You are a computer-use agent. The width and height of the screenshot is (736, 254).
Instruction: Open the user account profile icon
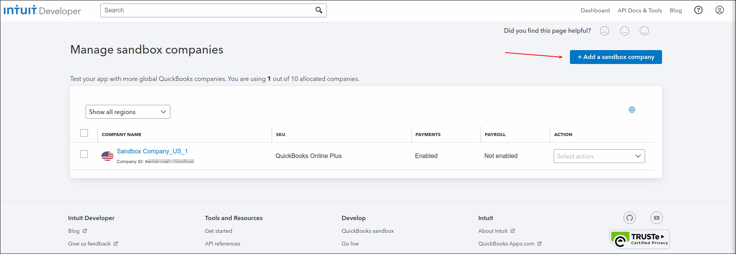(719, 10)
